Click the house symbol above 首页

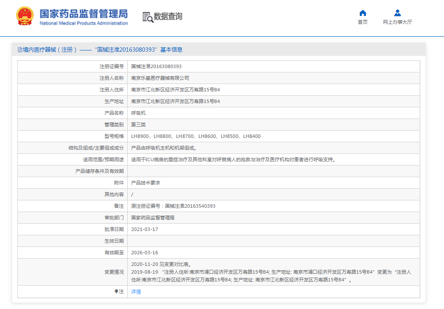click(362, 12)
